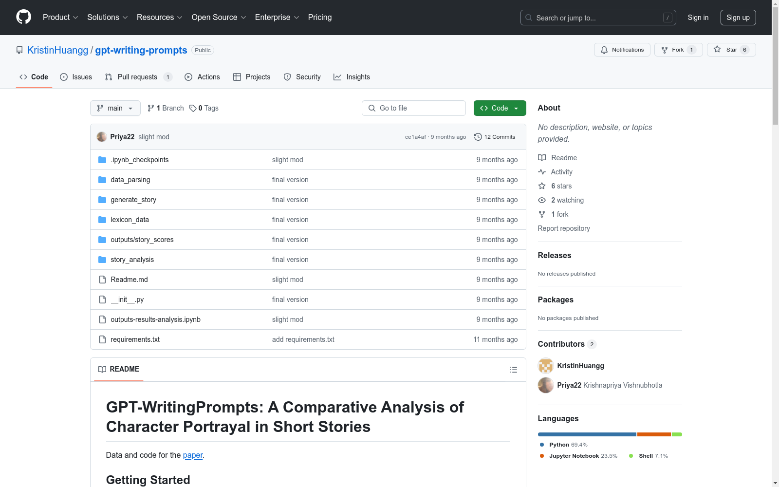Click the GitHub logo icon

(x=23, y=17)
